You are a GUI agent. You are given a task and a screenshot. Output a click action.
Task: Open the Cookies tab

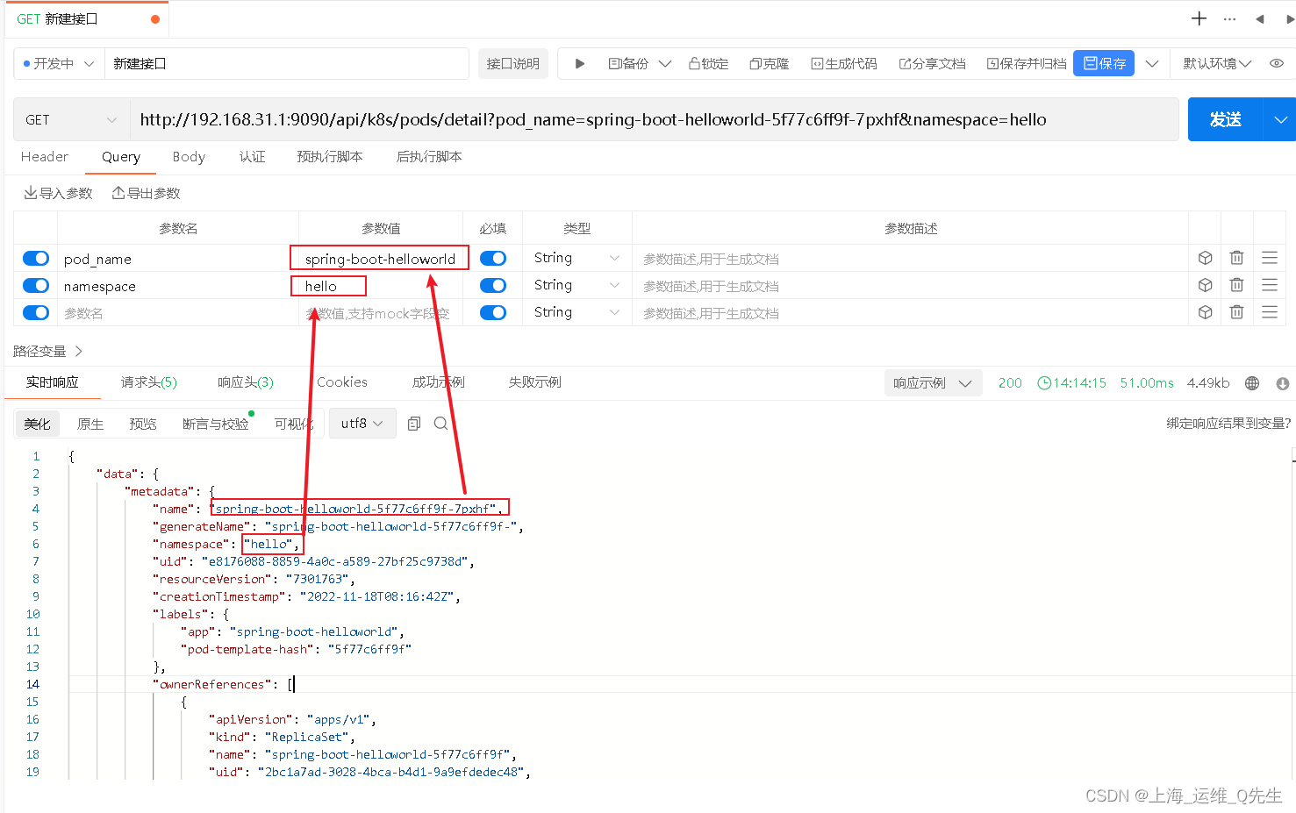point(342,382)
